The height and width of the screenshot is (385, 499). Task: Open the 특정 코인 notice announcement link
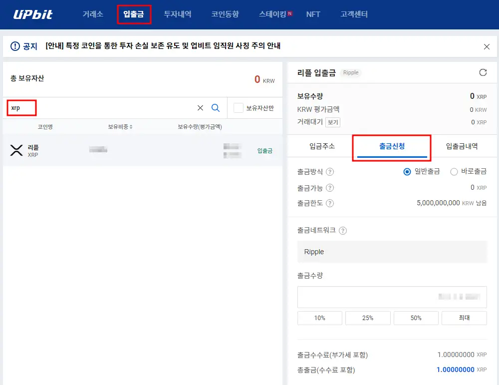(x=163, y=46)
